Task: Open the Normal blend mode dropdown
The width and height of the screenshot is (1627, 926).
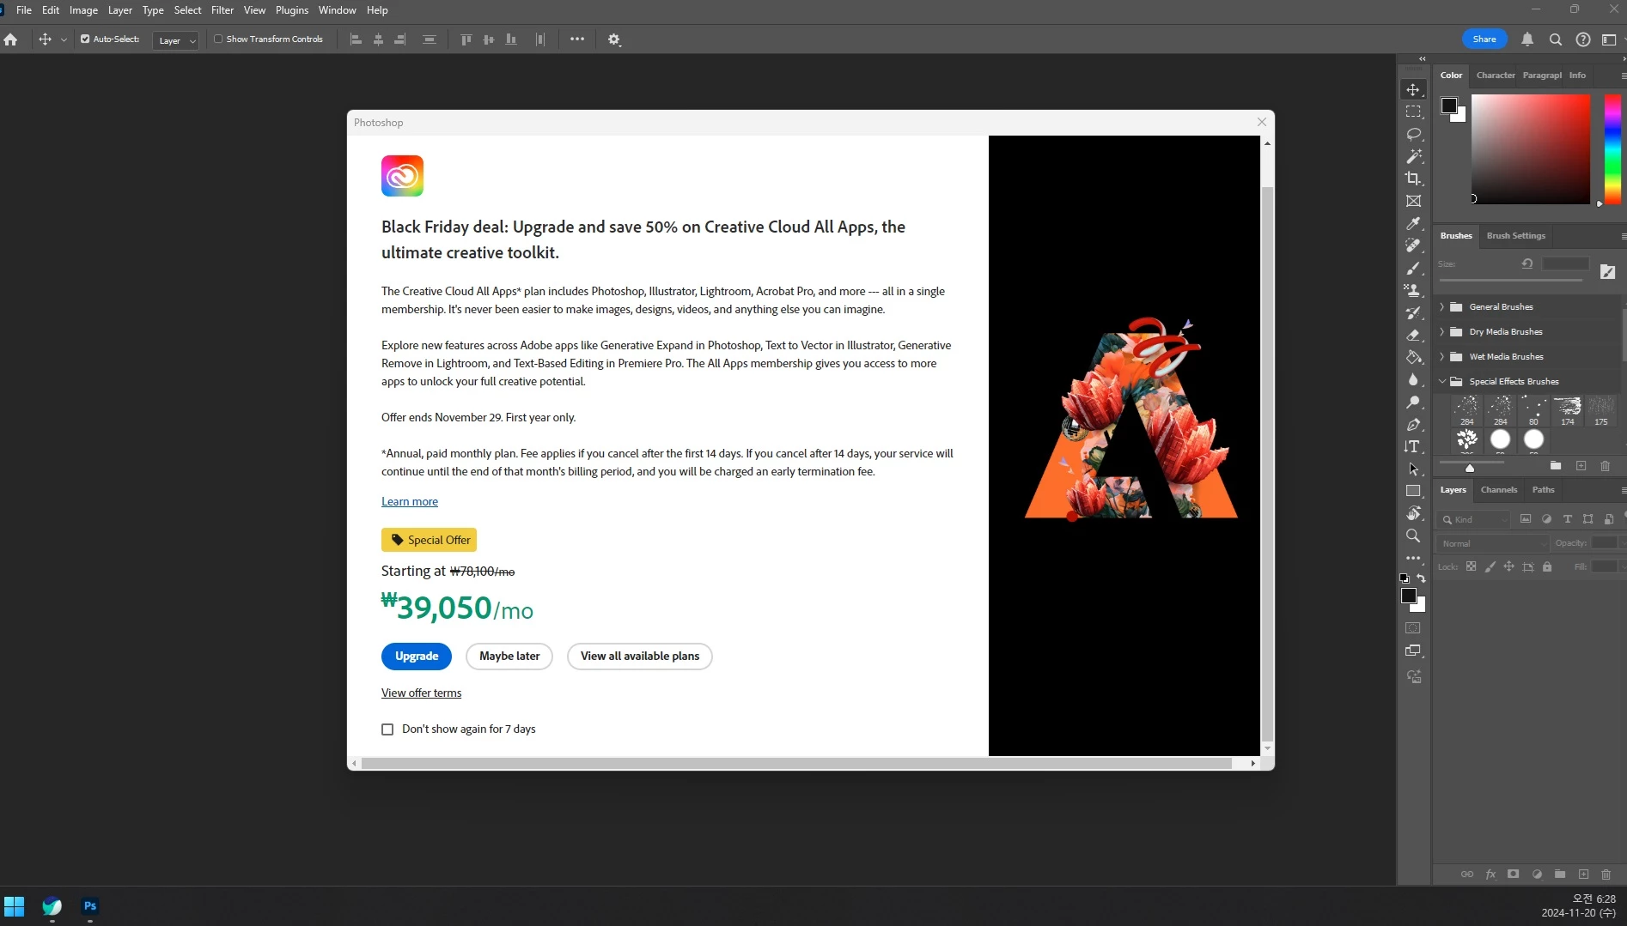Action: click(1493, 543)
